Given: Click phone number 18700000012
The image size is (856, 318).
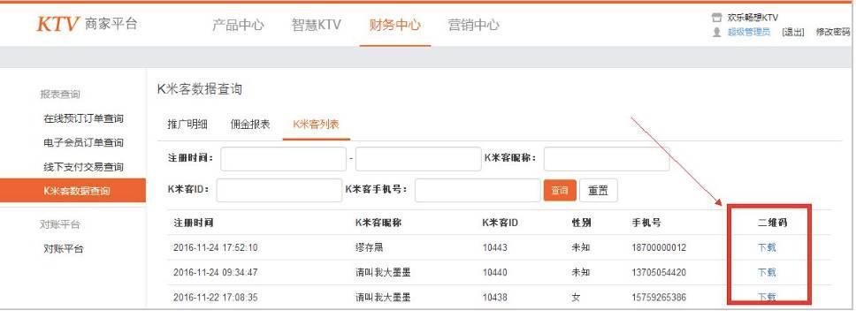Looking at the screenshot, I should (x=659, y=247).
